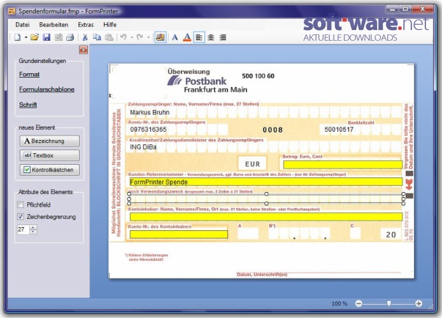Image resolution: width=442 pixels, height=318 pixels.
Task: Open the Formularschablone link
Action: [46, 89]
